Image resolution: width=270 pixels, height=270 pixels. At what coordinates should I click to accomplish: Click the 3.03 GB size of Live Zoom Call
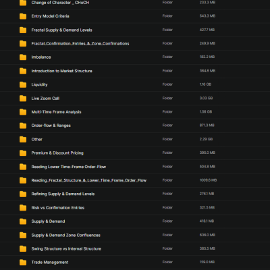pos(206,98)
